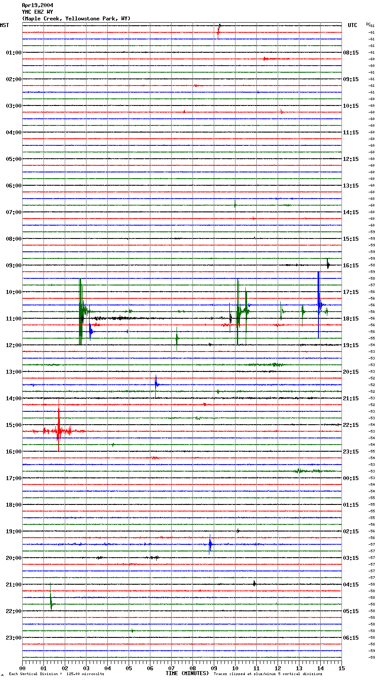Click the 'UTC' axis heading
The image size is (377, 680).
click(x=353, y=25)
